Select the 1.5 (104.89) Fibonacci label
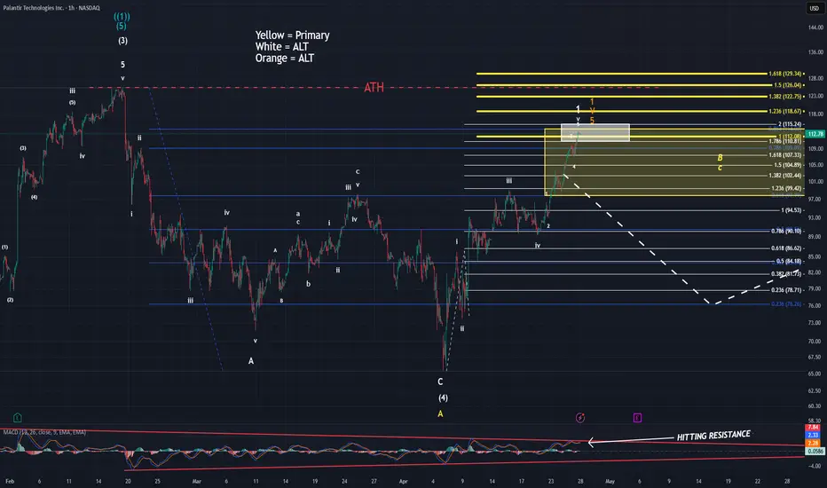Viewport: 827px width, 488px height. (788, 165)
